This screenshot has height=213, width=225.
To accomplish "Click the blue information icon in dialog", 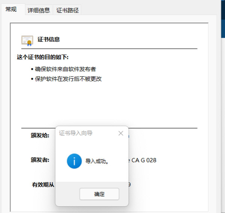I will pos(74,161).
